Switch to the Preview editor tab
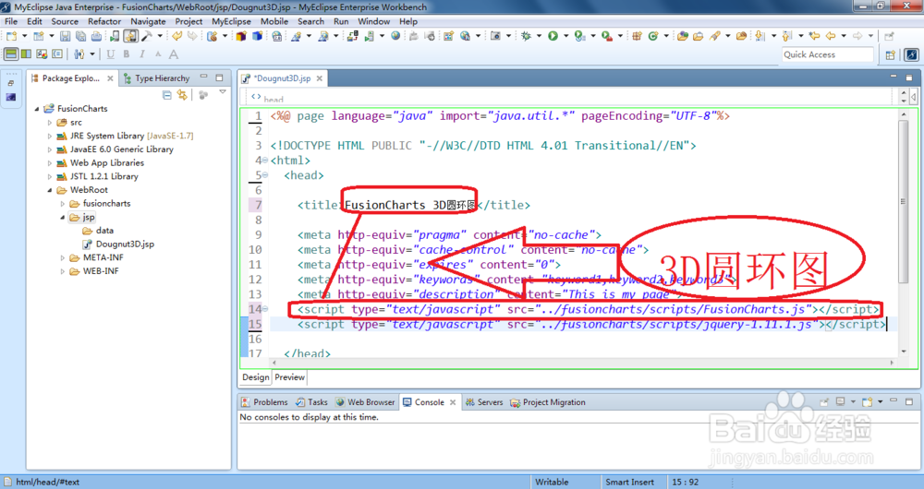The height and width of the screenshot is (489, 924). click(290, 377)
